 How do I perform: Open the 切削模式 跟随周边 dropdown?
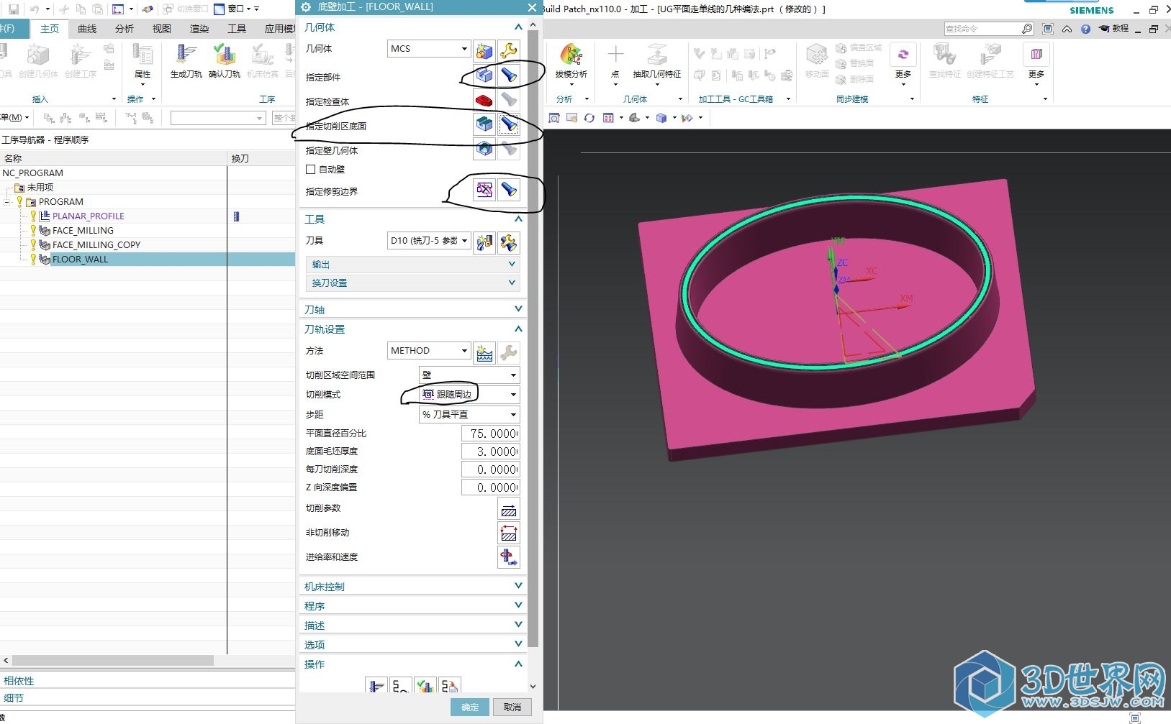click(469, 395)
